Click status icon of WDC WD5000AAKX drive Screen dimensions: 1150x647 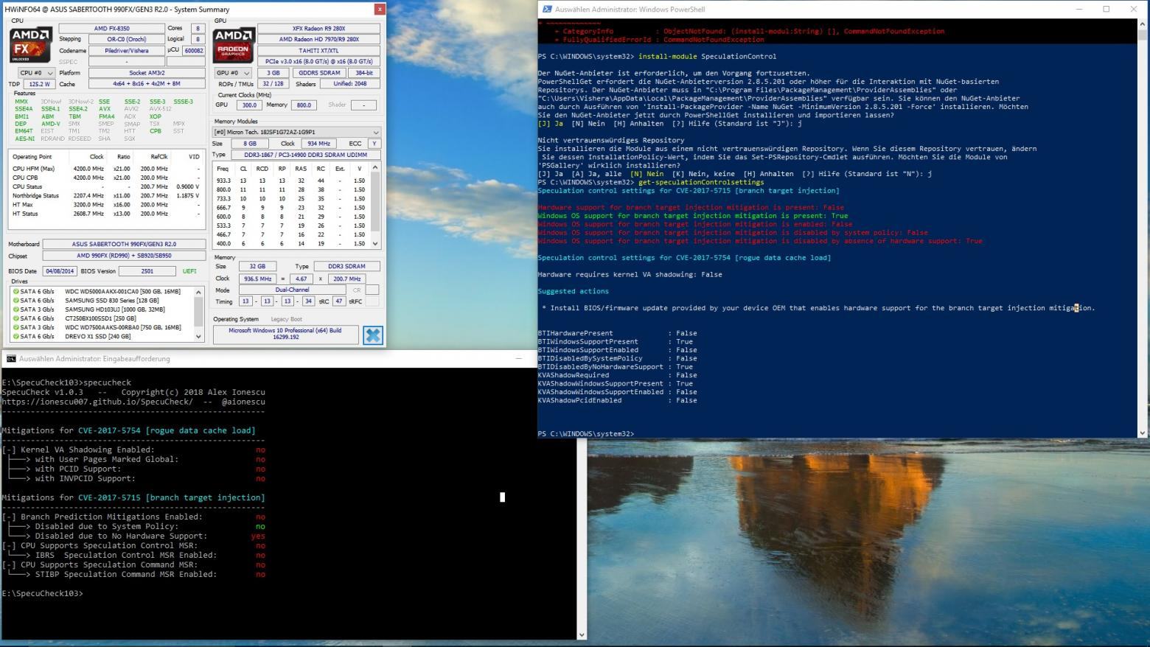(x=15, y=292)
